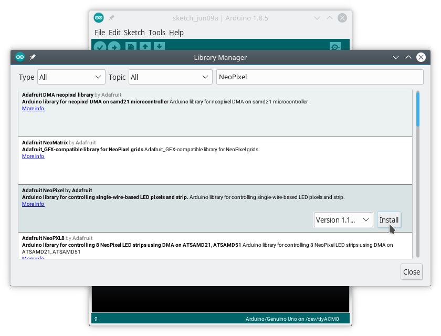The width and height of the screenshot is (441, 336).
Task: Open More info for Adafruit DMA neopixel library
Action: 33,109
